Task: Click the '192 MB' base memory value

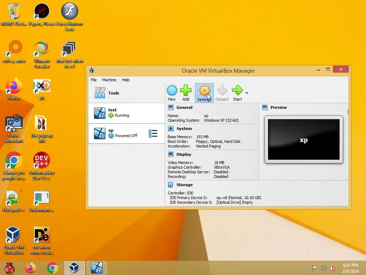Action: pos(202,137)
